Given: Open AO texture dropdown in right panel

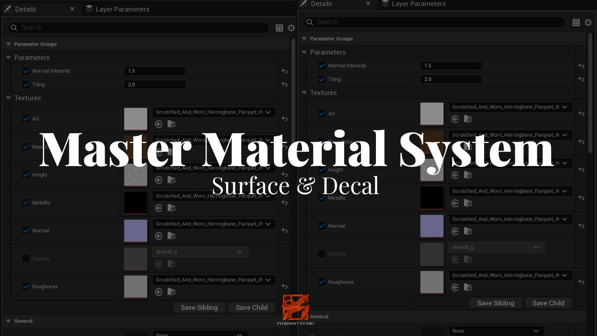Looking at the screenshot, I should tap(511, 107).
